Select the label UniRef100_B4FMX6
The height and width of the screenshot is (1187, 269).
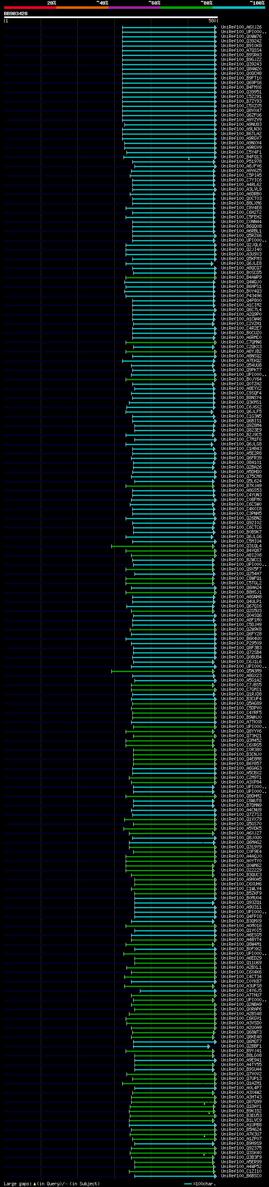(x=241, y=87)
